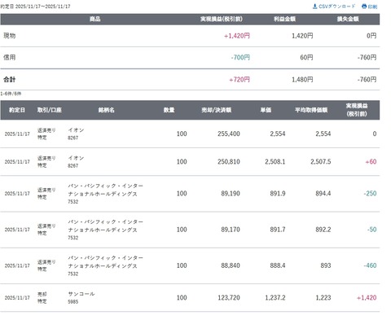391x320 pixels.
Task: Click the 250,810 settlement amount
Action: click(x=229, y=162)
